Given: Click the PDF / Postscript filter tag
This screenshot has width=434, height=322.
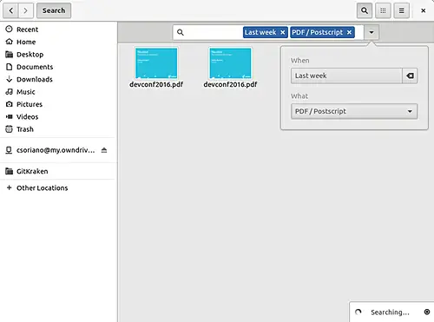Looking at the screenshot, I should tap(317, 32).
